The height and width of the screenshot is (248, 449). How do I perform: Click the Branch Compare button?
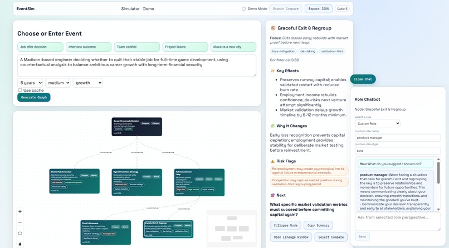(286, 9)
